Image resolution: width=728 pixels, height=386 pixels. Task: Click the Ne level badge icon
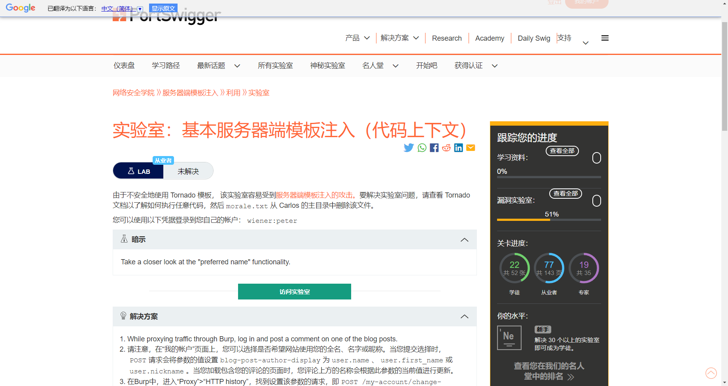point(509,338)
